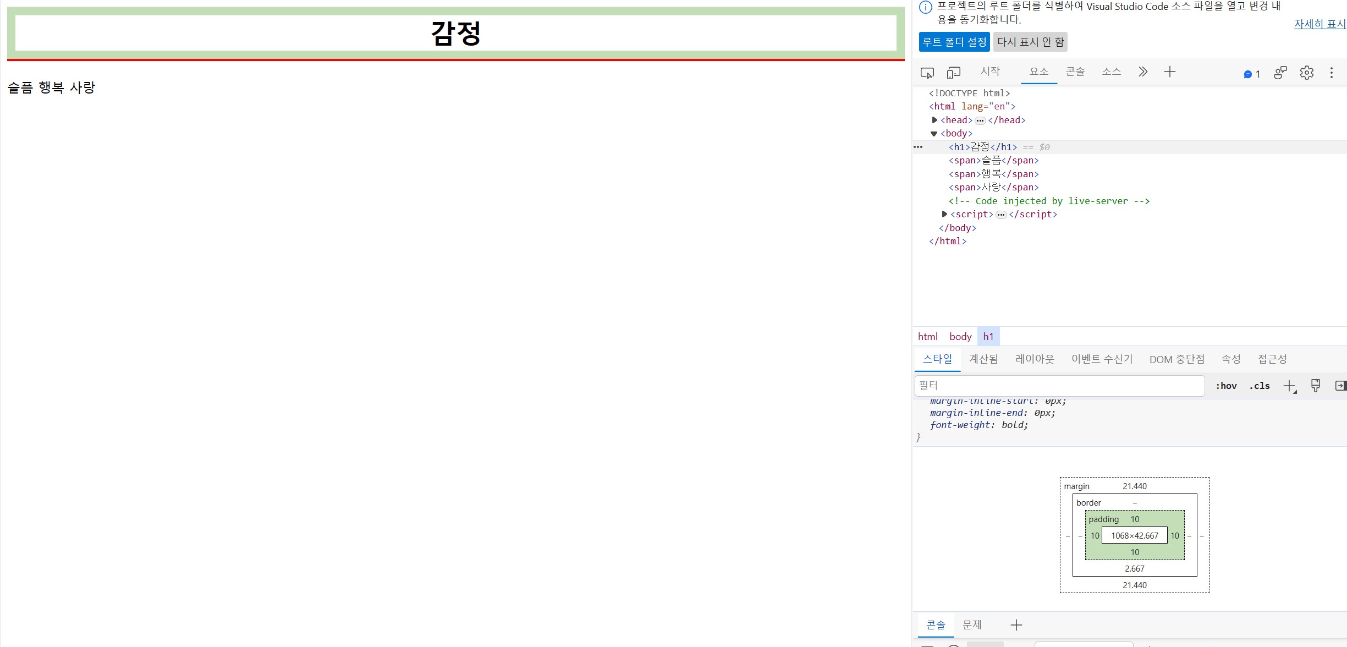This screenshot has width=1347, height=647.
Task: Select html in the breadcrumb
Action: click(927, 337)
